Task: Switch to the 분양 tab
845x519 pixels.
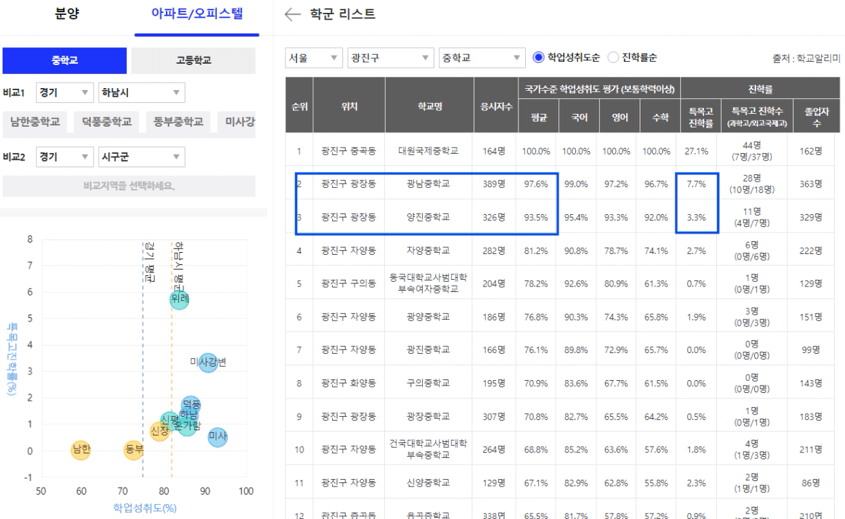Action: tap(66, 13)
